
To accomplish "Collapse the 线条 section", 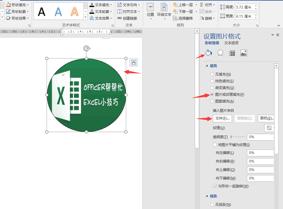I will pos(207,196).
